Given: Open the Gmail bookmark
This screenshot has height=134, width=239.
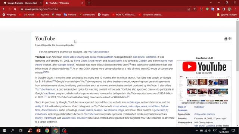Looking at the screenshot, I should pos(29,15).
